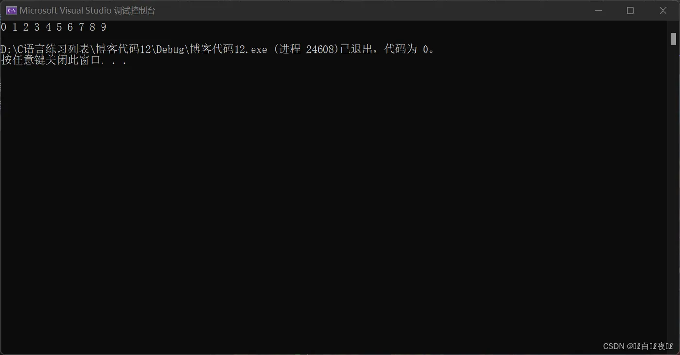Click the digit 5 in the output row
The image size is (680, 355).
(59, 27)
